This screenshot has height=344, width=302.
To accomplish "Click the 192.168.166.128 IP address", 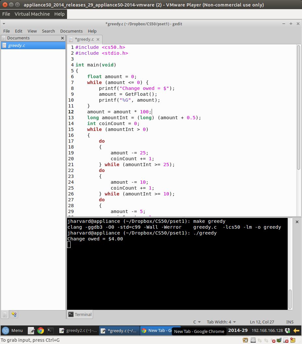I will point(267,330).
